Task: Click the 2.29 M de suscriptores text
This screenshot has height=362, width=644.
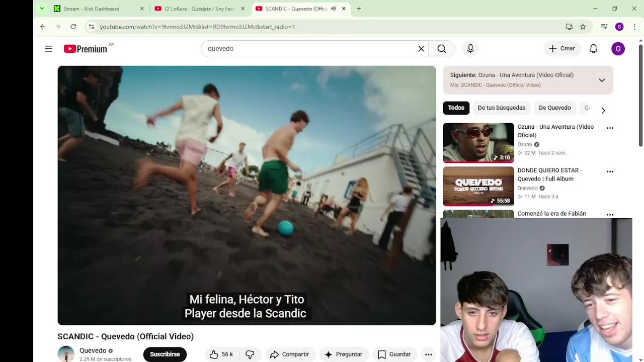Action: tap(105, 359)
